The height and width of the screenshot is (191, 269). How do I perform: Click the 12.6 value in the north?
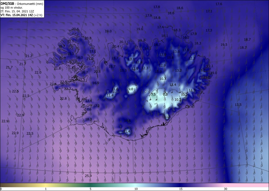coord(139,62)
